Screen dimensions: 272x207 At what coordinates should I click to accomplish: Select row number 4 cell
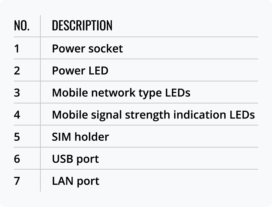coord(17,115)
